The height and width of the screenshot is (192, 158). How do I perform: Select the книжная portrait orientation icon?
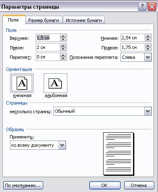(x=22, y=83)
